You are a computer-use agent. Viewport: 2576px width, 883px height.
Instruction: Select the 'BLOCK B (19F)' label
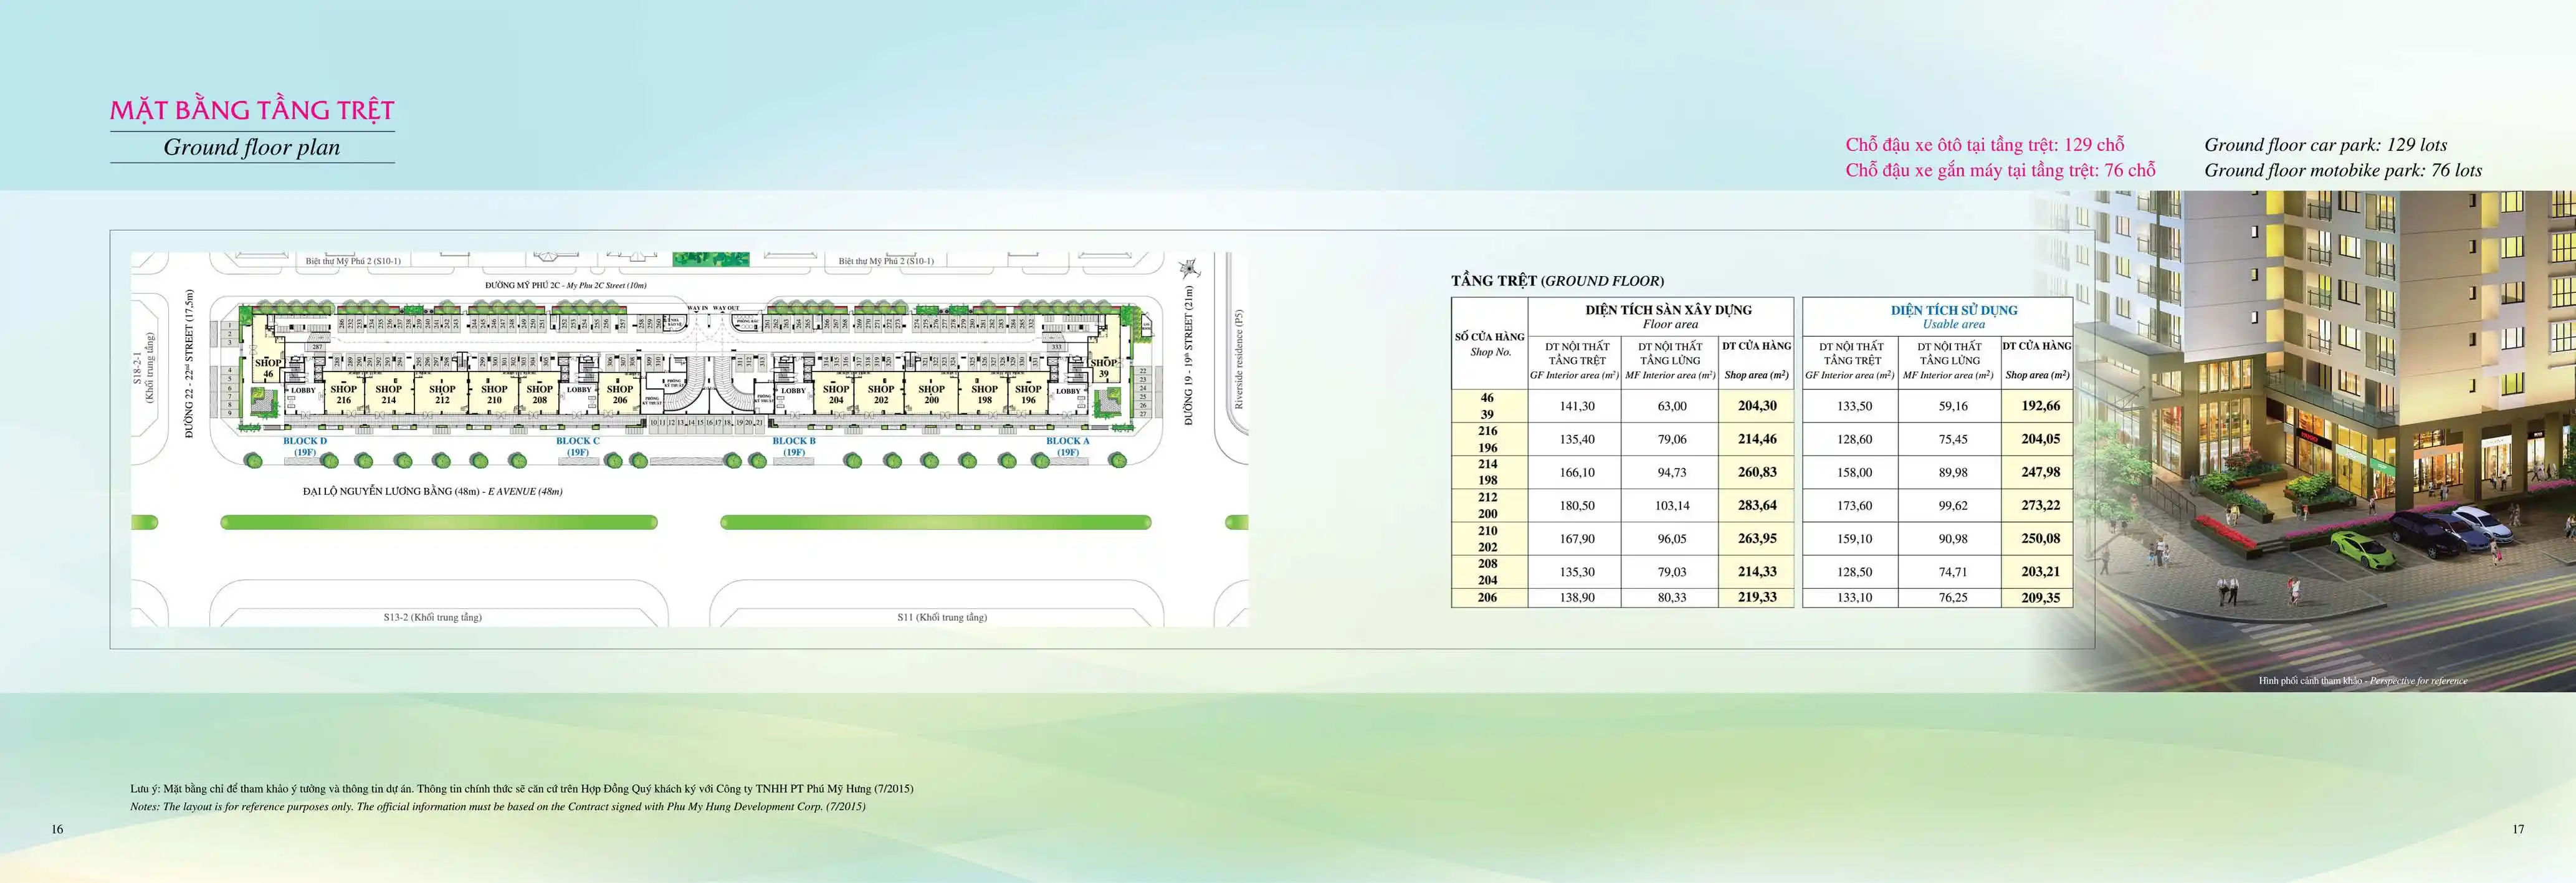(794, 446)
